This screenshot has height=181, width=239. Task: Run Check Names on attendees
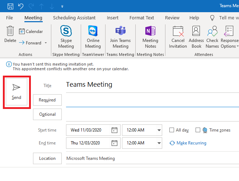(212, 37)
